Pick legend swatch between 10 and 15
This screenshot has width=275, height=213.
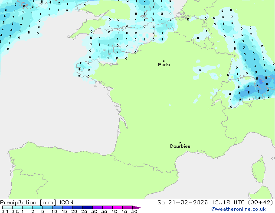58,207
